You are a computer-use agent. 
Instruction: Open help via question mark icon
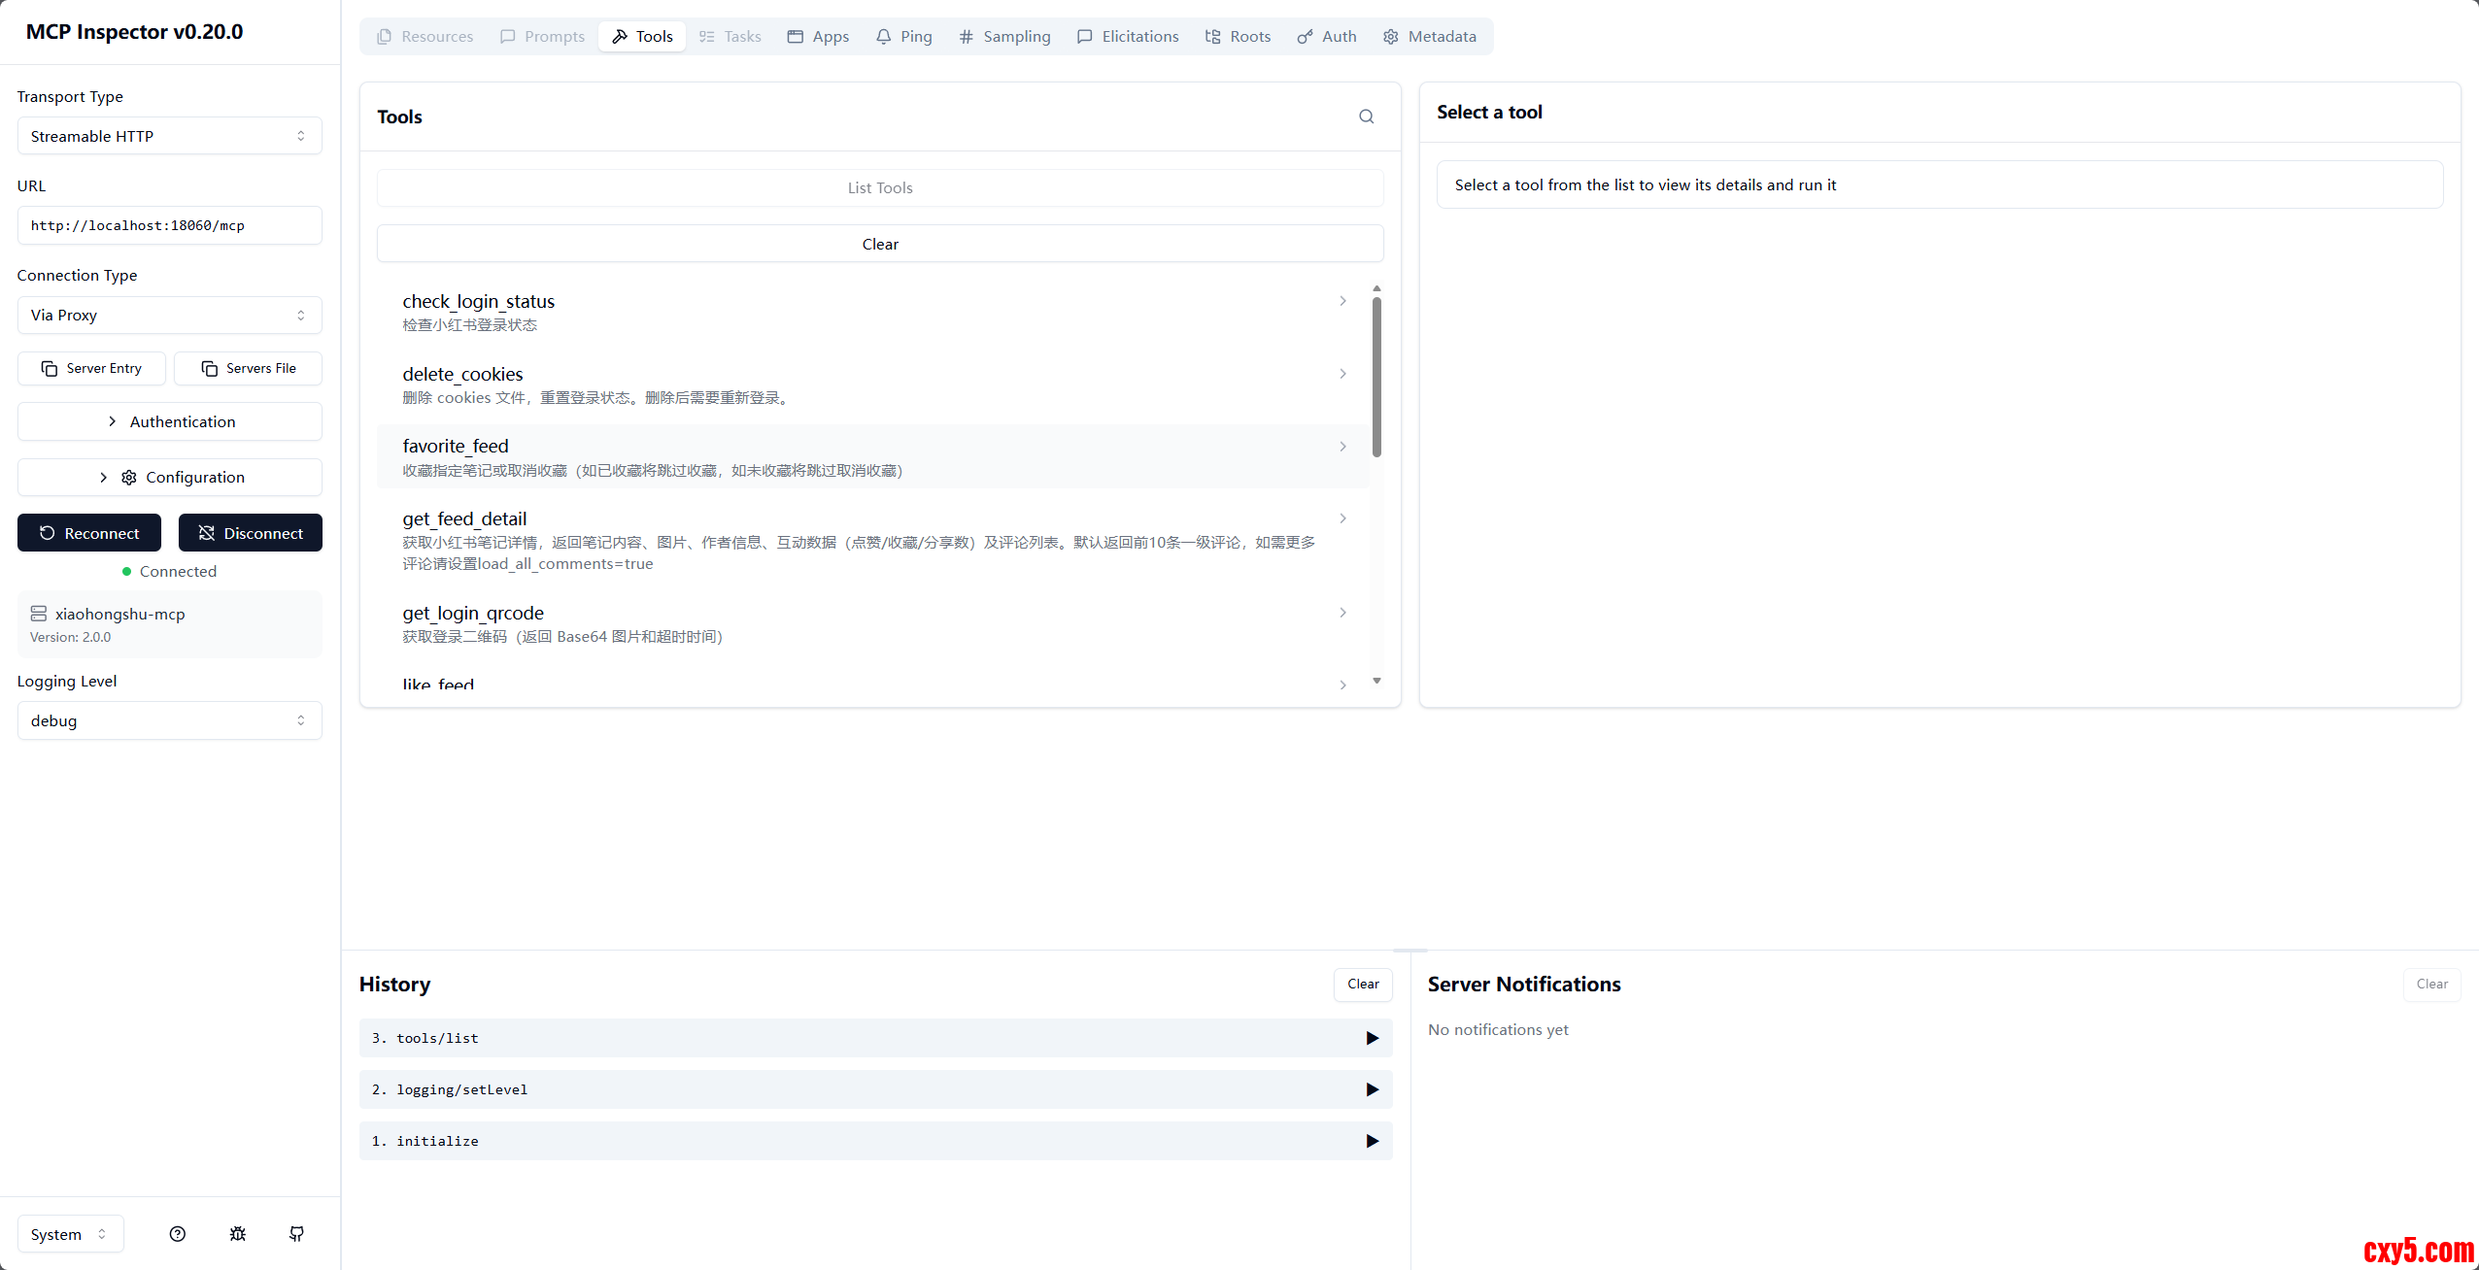[x=177, y=1234]
